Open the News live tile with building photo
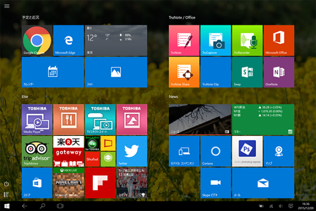The image size is (316, 211). 200,119
